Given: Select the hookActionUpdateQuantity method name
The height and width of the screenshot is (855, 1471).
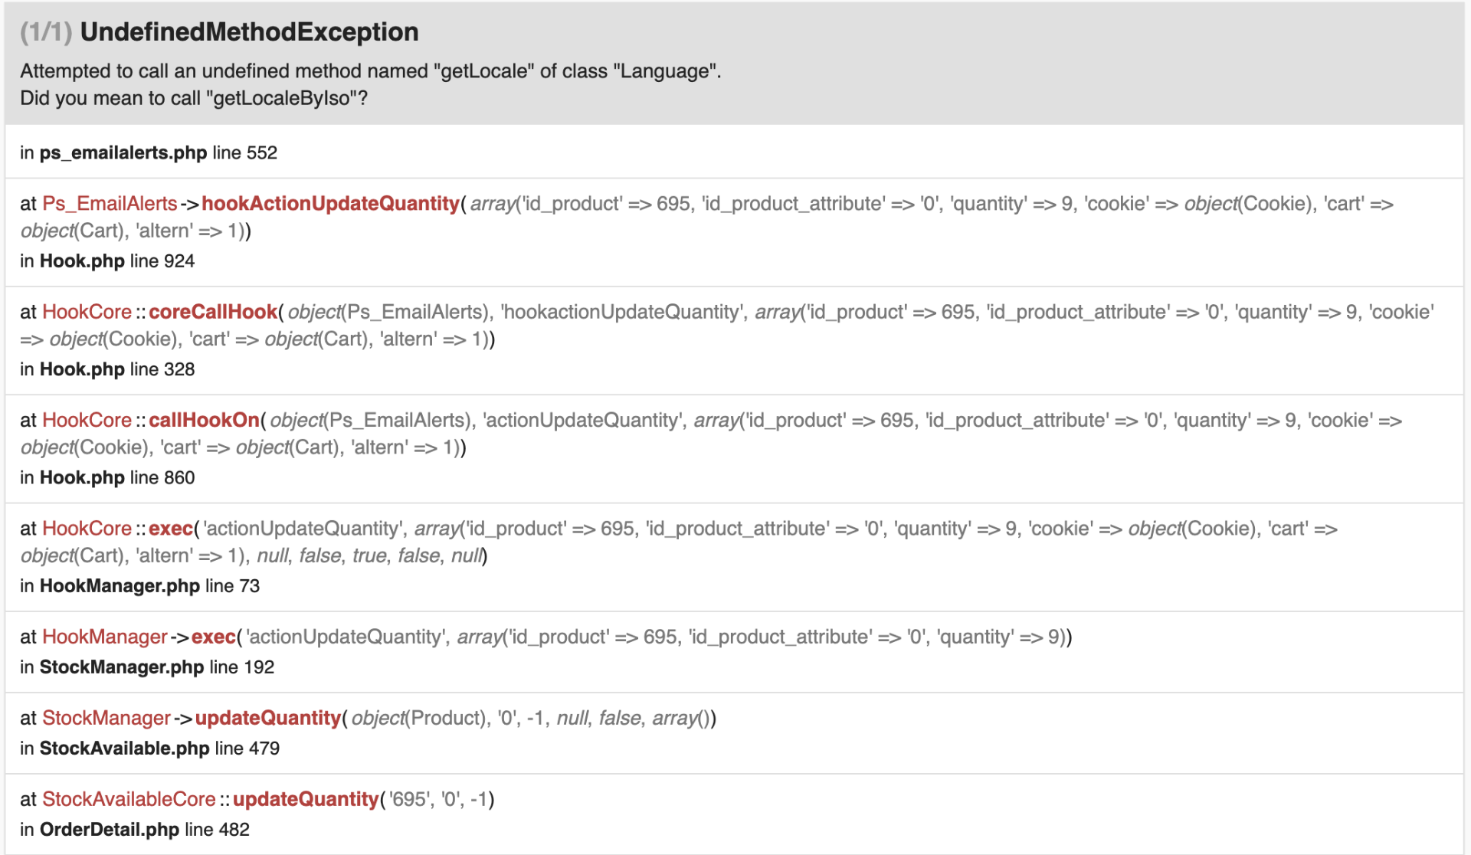Looking at the screenshot, I should point(330,204).
